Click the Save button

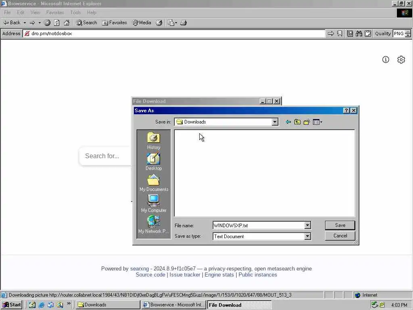340,225
